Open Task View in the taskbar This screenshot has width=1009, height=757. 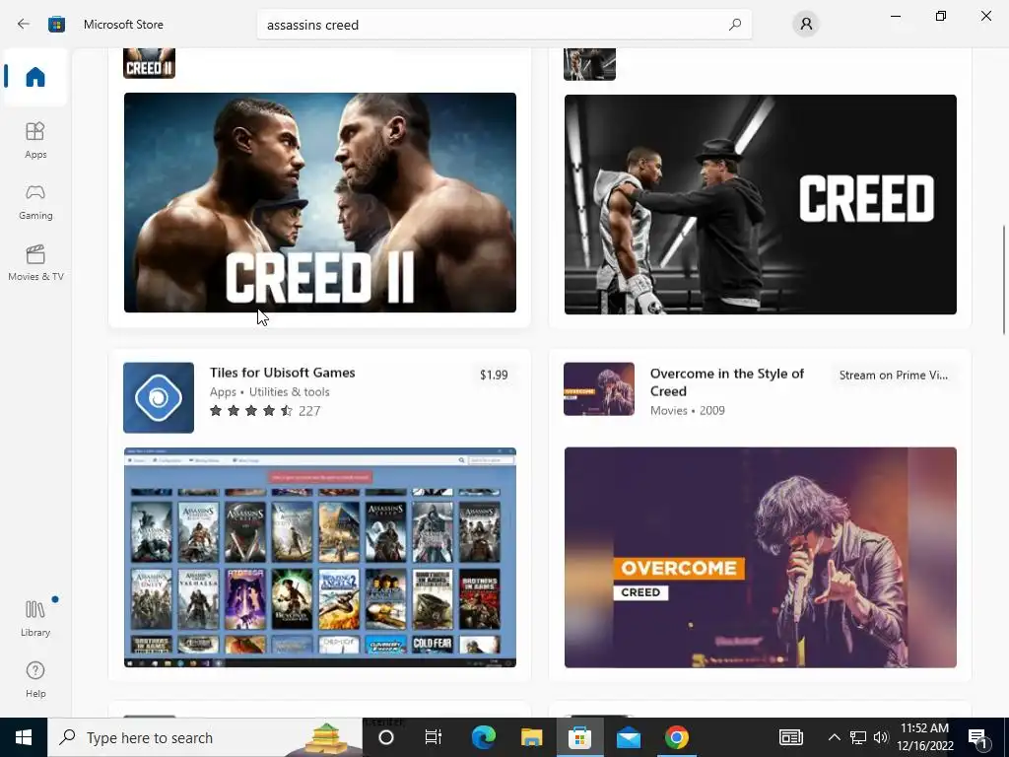(x=434, y=737)
